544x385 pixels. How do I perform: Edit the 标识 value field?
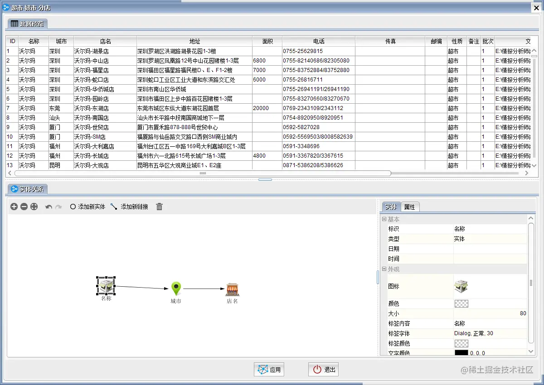[491, 229]
